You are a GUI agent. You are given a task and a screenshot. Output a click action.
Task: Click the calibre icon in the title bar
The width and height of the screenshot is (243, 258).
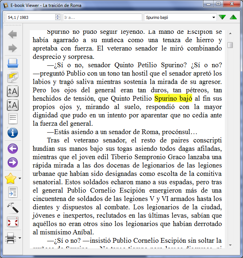tap(6, 5)
